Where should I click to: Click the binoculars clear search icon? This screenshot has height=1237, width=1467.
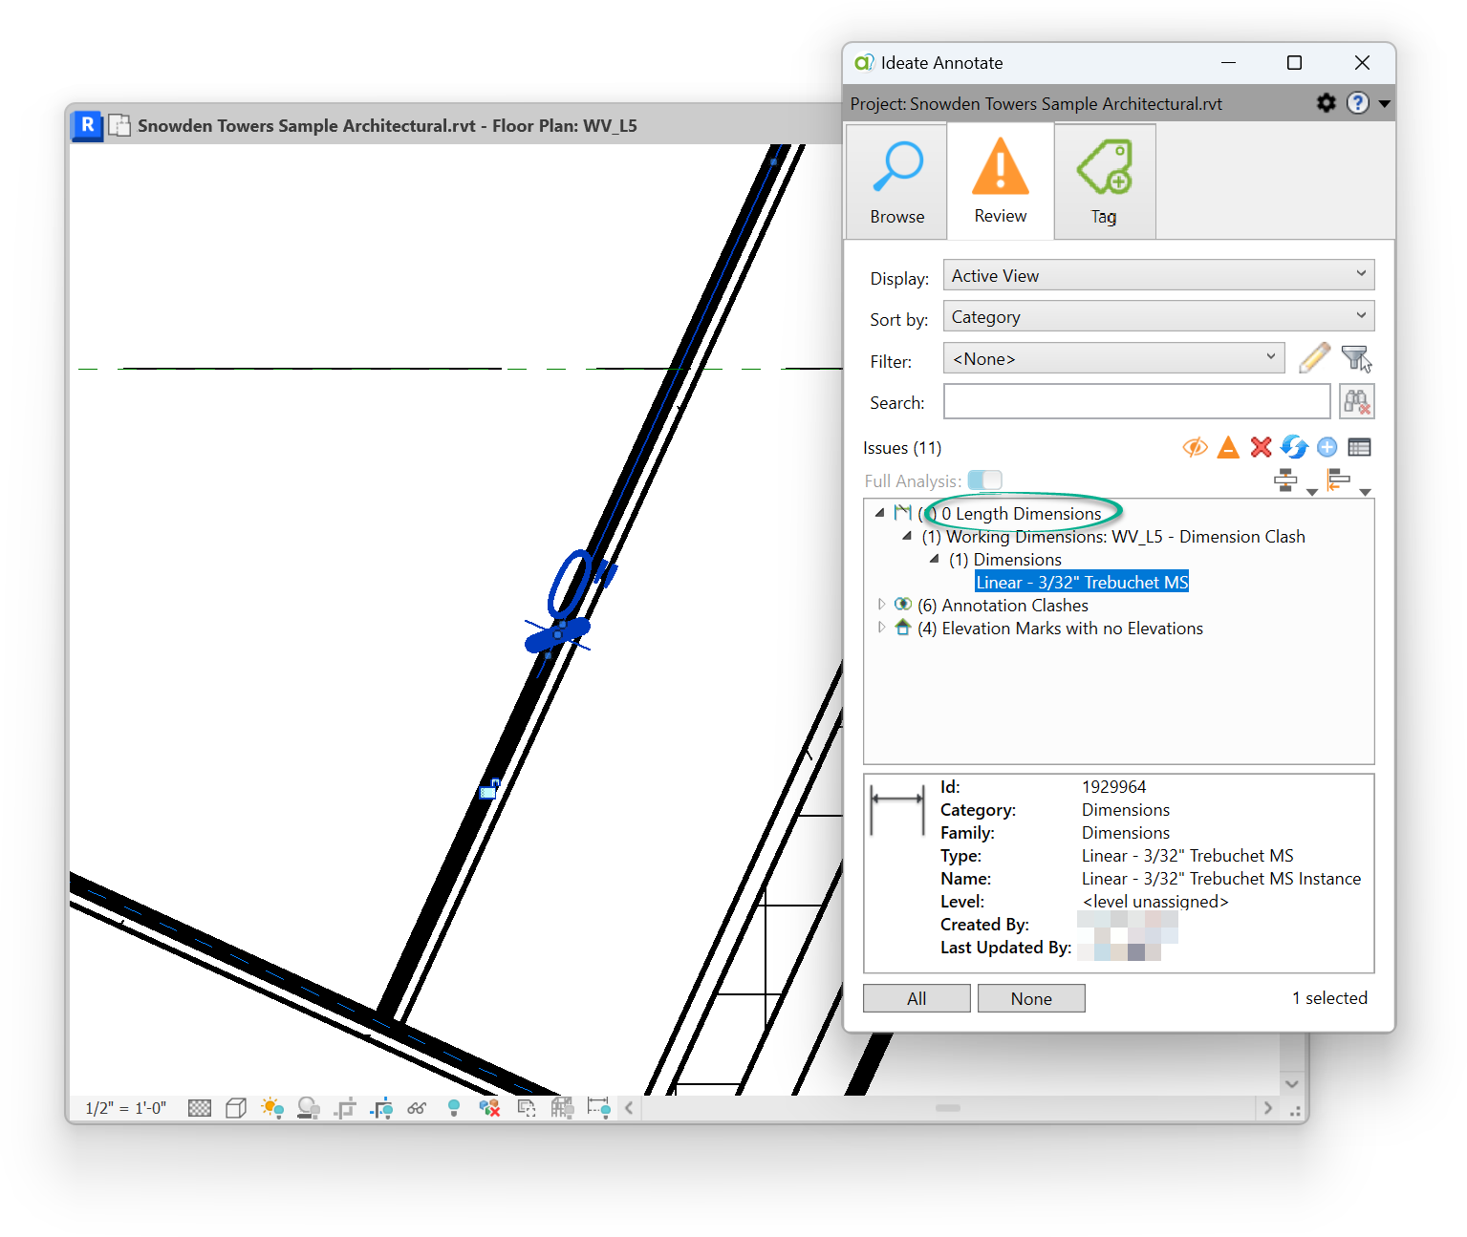(1356, 401)
